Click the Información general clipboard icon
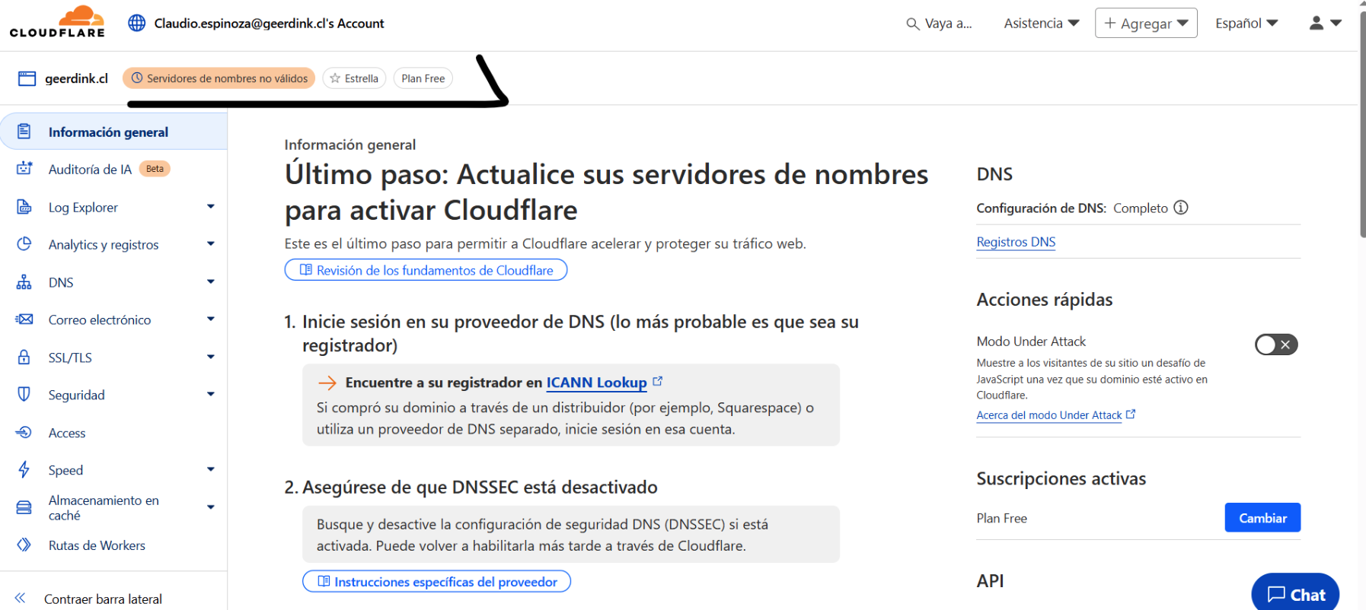The width and height of the screenshot is (1366, 610). pyautogui.click(x=24, y=132)
